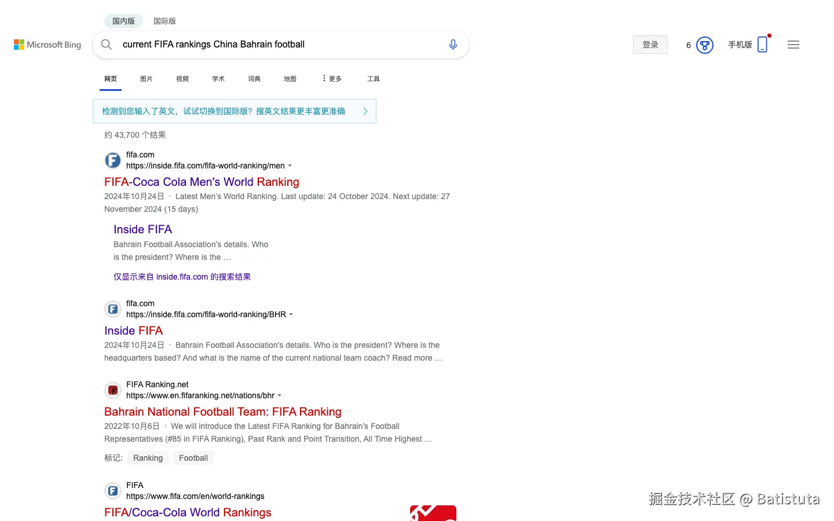
Task: Open the rewards trophy icon
Action: [x=705, y=45]
